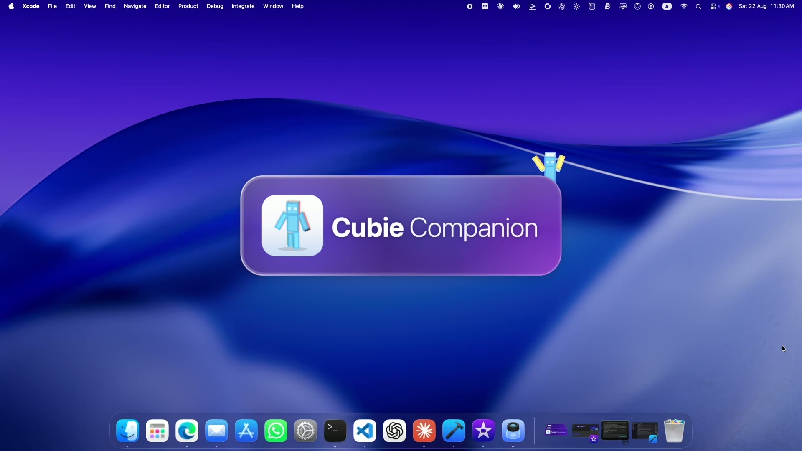The image size is (802, 451).
Task: Restore minimized Xcode window in the dock
Action: [645, 432]
